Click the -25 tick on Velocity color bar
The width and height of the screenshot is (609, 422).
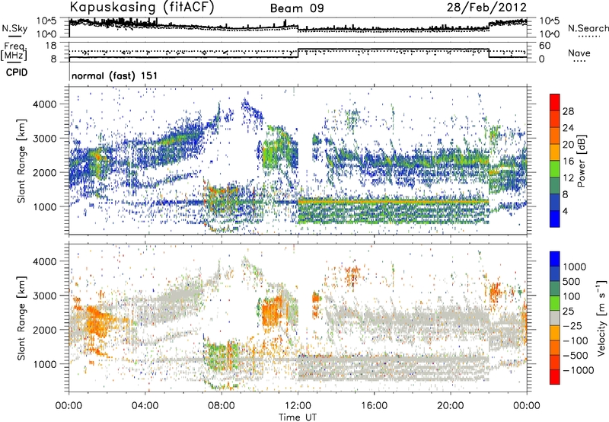572,325
